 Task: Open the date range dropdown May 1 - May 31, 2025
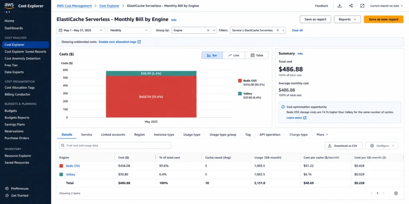[x=81, y=30]
